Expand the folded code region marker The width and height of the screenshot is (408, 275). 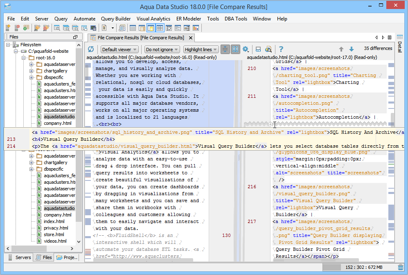(x=270, y=124)
